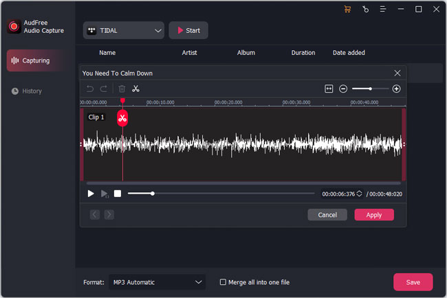Redo the last edit action
The image size is (447, 298).
click(103, 89)
